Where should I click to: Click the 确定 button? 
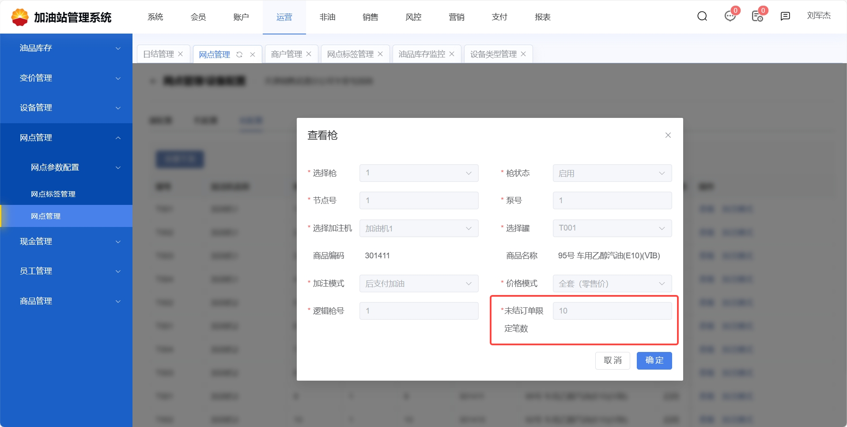pyautogui.click(x=654, y=360)
